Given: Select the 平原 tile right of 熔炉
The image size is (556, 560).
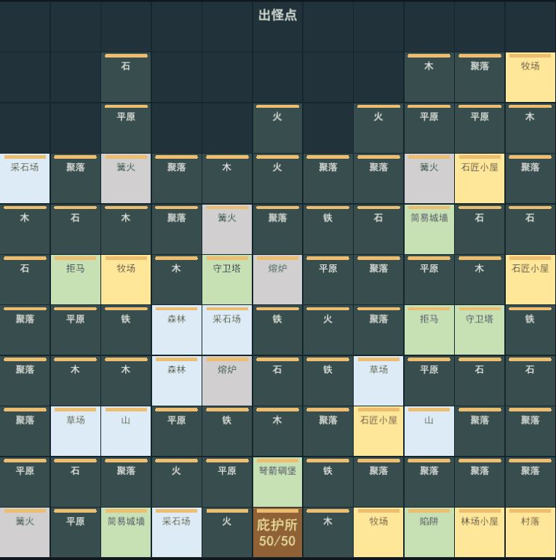Looking at the screenshot, I should 327,280.
